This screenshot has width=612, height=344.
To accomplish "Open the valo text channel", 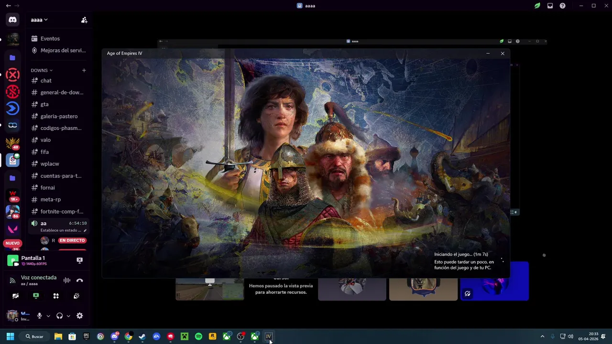I will tap(59, 140).
